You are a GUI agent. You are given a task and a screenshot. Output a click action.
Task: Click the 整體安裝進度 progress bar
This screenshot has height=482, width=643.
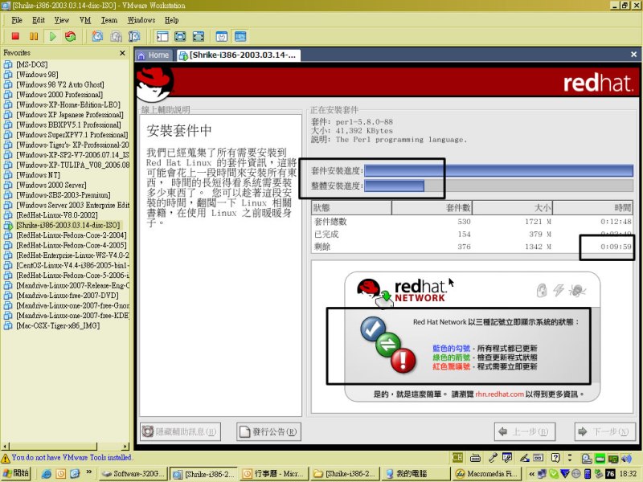498,186
